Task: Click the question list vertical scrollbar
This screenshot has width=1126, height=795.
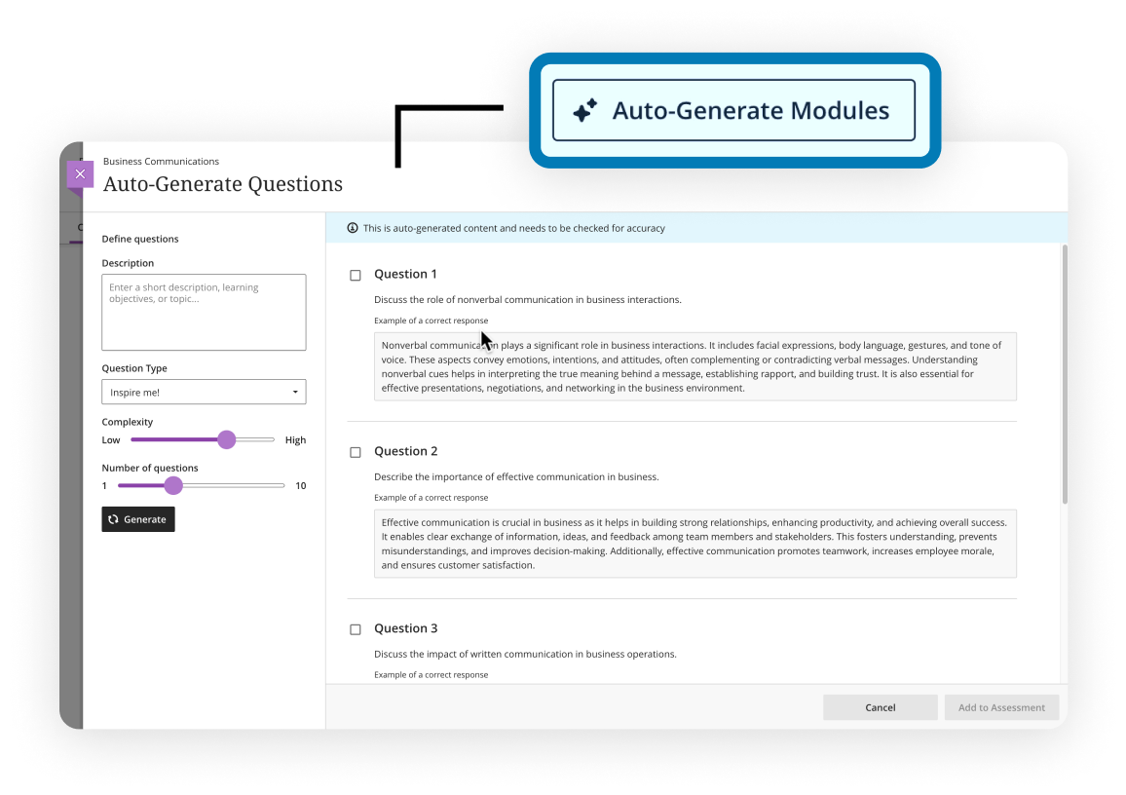Action: [x=1063, y=370]
